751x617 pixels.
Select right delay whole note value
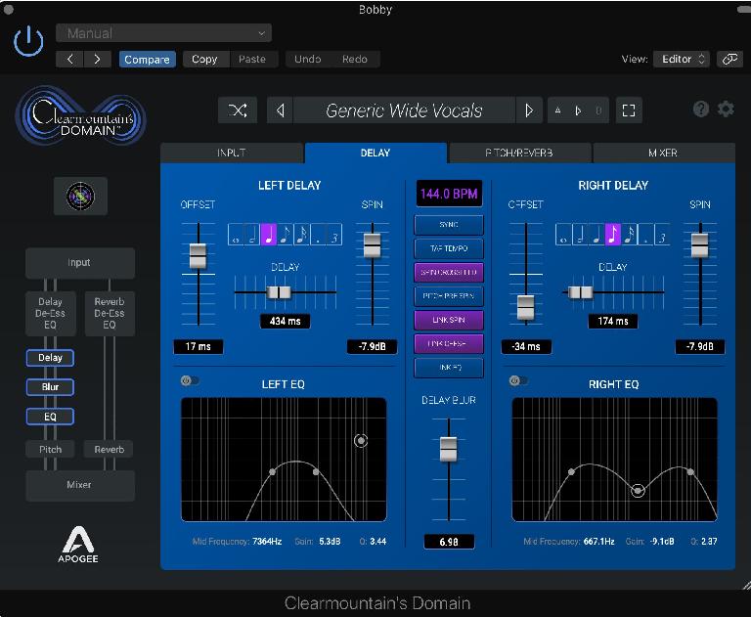pos(563,235)
